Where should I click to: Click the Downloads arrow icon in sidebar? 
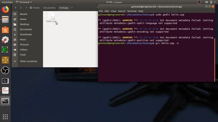15,35
